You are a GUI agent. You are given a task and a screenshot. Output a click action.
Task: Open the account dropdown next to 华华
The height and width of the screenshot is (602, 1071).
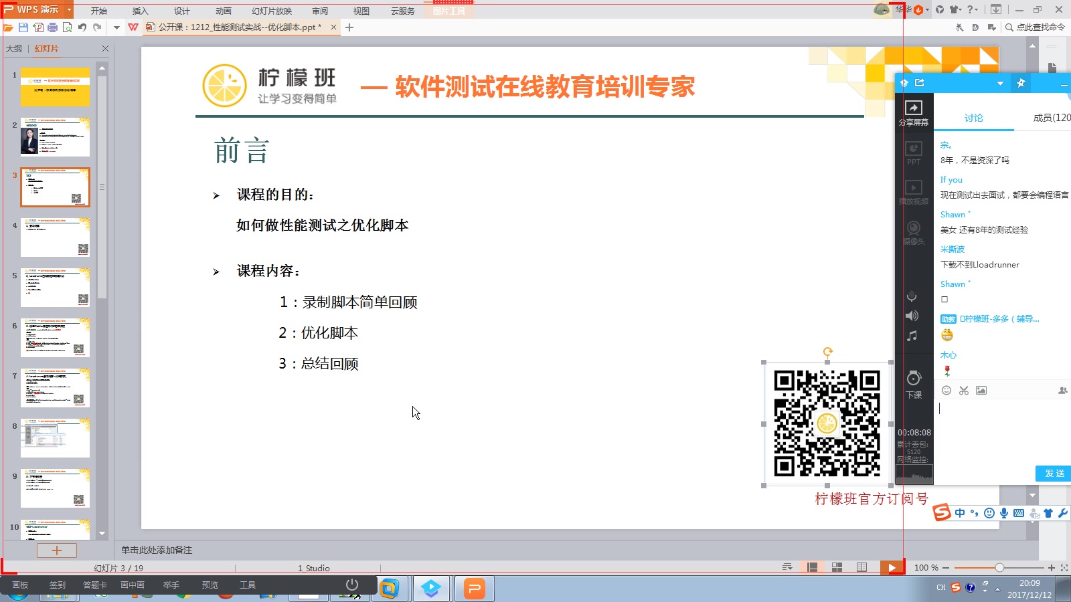[928, 9]
